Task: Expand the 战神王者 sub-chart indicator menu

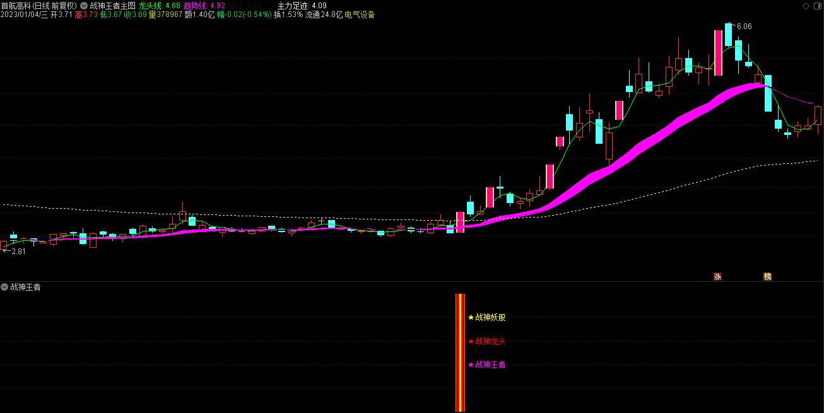Action: coord(5,288)
